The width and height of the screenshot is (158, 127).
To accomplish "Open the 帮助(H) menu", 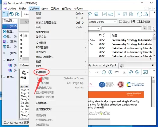I will coord(78,9).
